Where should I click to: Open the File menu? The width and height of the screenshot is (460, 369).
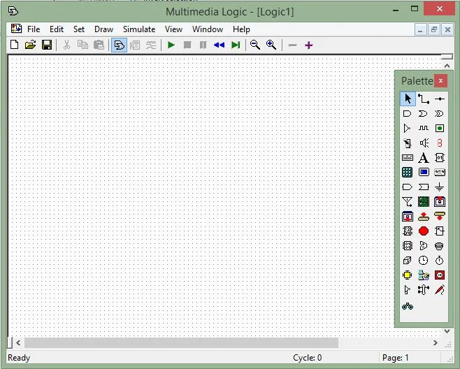coord(34,29)
